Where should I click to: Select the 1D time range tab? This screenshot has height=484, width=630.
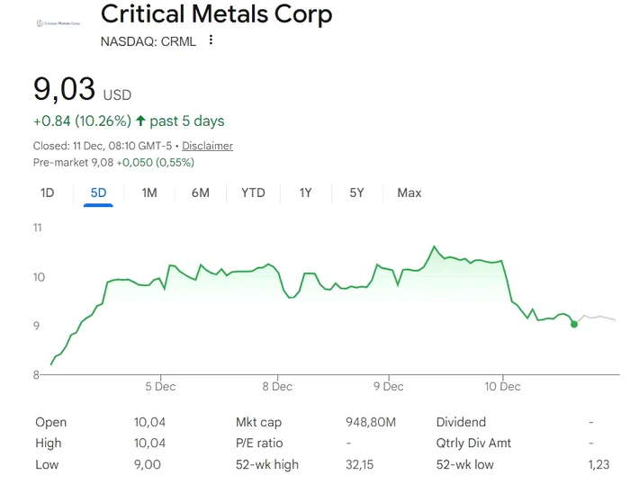[48, 193]
